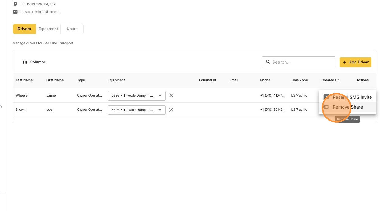Image resolution: width=380 pixels, height=211 pixels.
Task: Click the Phone column header
Action: coord(265,80)
